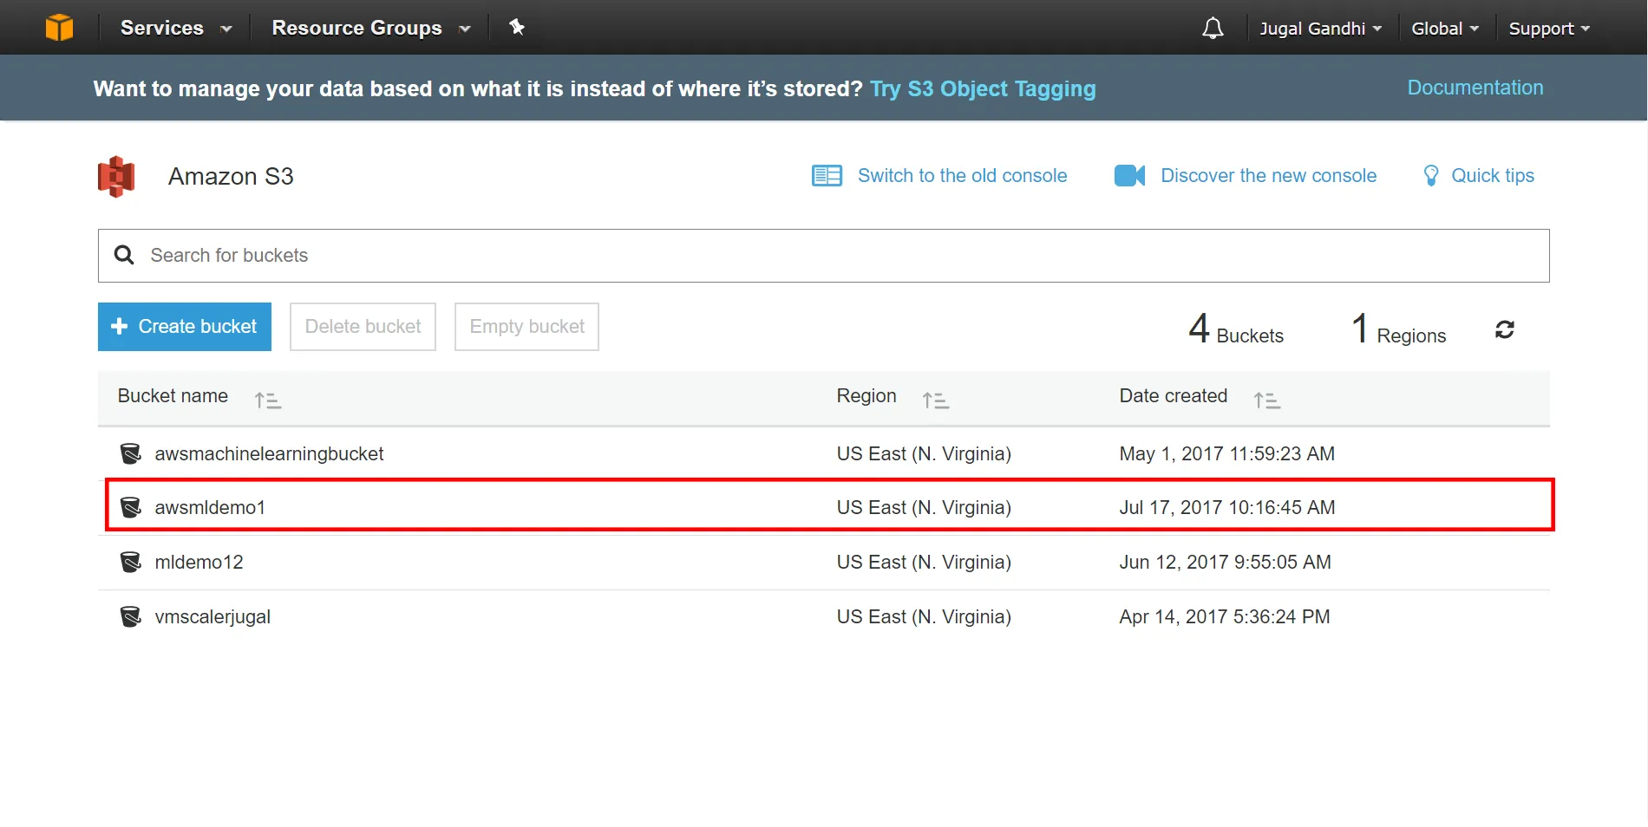The height and width of the screenshot is (827, 1648).
Task: Open the awsmachinelearningbucket bucket
Action: tap(269, 453)
